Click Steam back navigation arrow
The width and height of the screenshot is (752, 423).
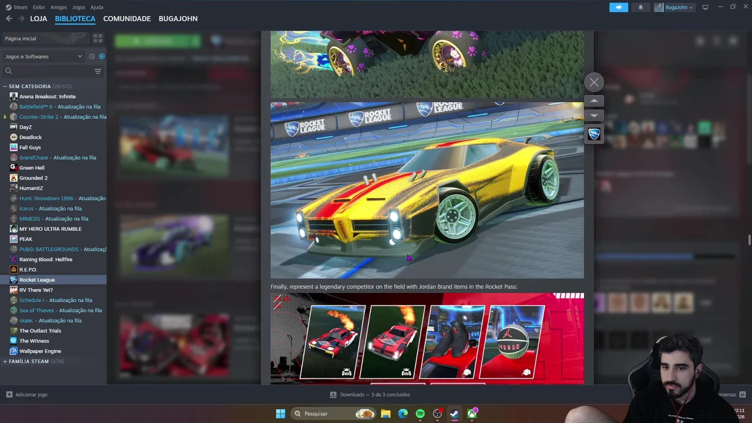[9, 19]
